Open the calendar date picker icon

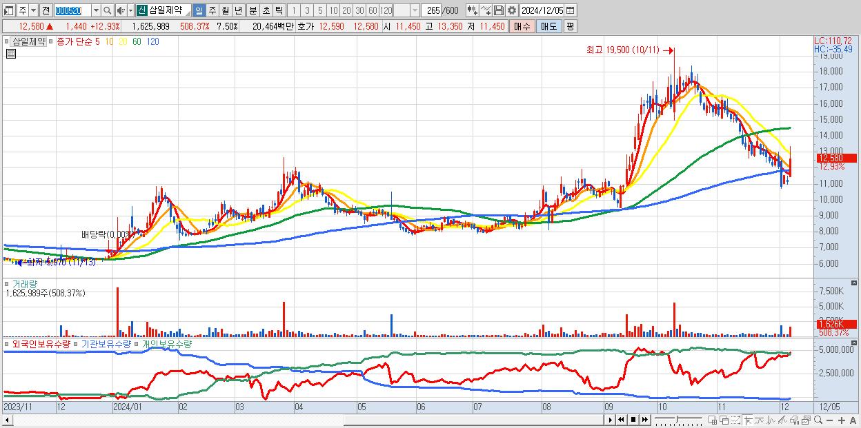tap(571, 10)
